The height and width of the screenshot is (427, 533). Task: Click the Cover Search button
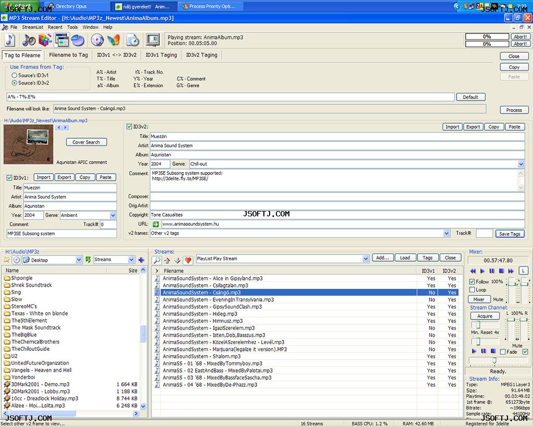(86, 142)
